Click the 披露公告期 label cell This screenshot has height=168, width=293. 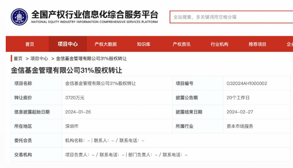click(198, 98)
